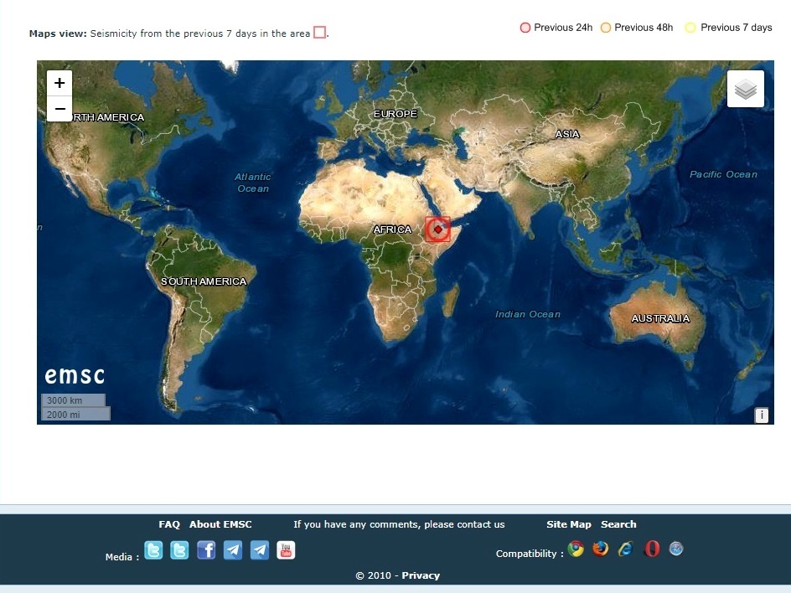This screenshot has width=791, height=593.
Task: Open the EMSC Facebook page icon
Action: 206,550
